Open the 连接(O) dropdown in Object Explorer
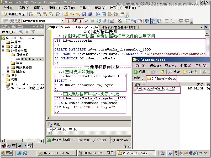 tap(8, 32)
